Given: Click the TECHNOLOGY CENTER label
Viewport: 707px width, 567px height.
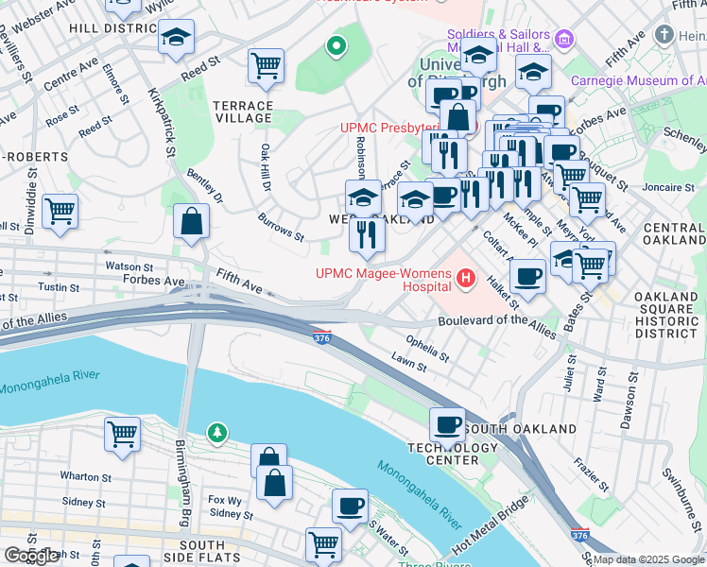Looking at the screenshot, I should click(x=453, y=454).
